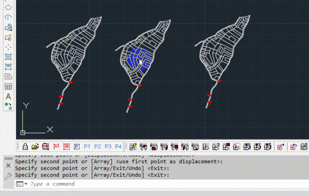
Task: Open command line settings wrench icon
Action: [x=8, y=176]
